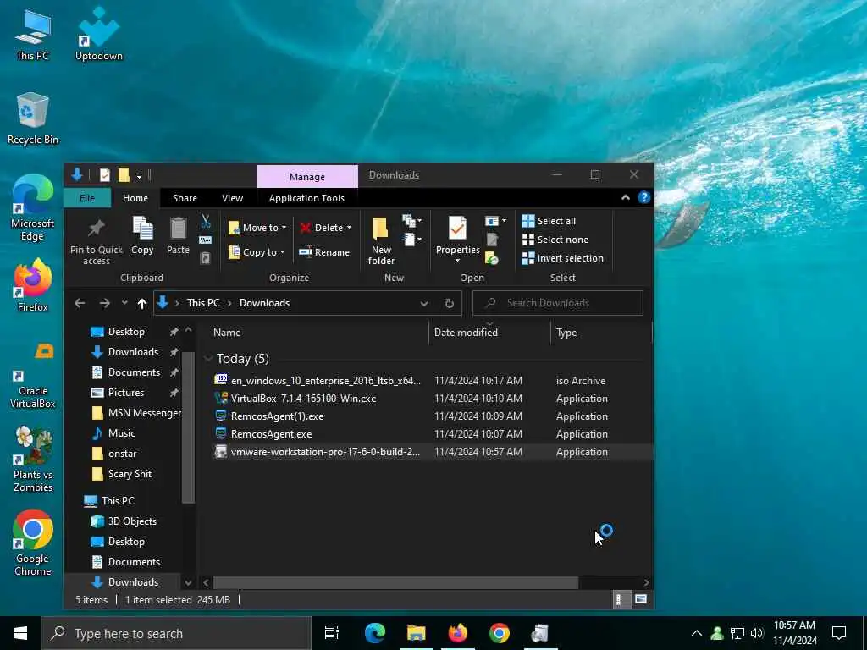Expand the Easy access dropdown

(x=413, y=240)
